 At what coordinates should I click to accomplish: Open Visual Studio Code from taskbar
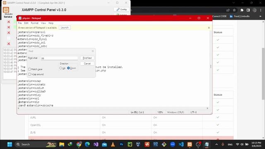pyautogui.click(x=181, y=144)
